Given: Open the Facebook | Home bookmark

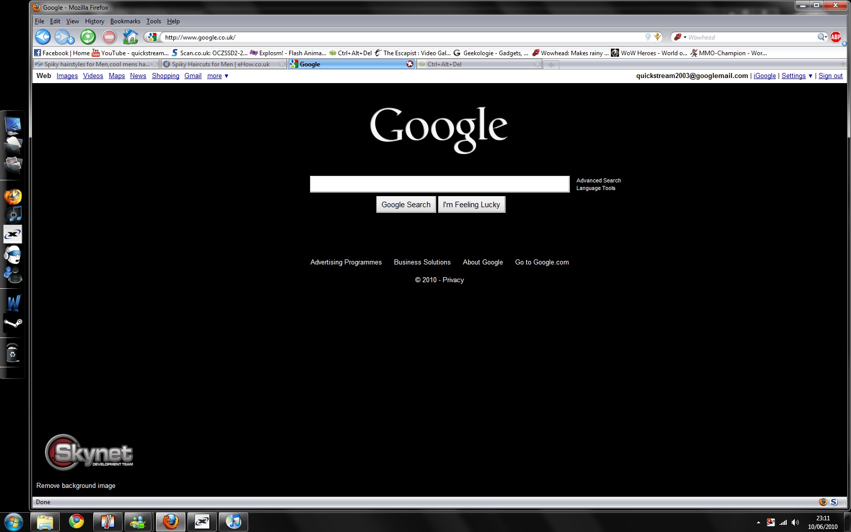Looking at the screenshot, I should click(62, 53).
